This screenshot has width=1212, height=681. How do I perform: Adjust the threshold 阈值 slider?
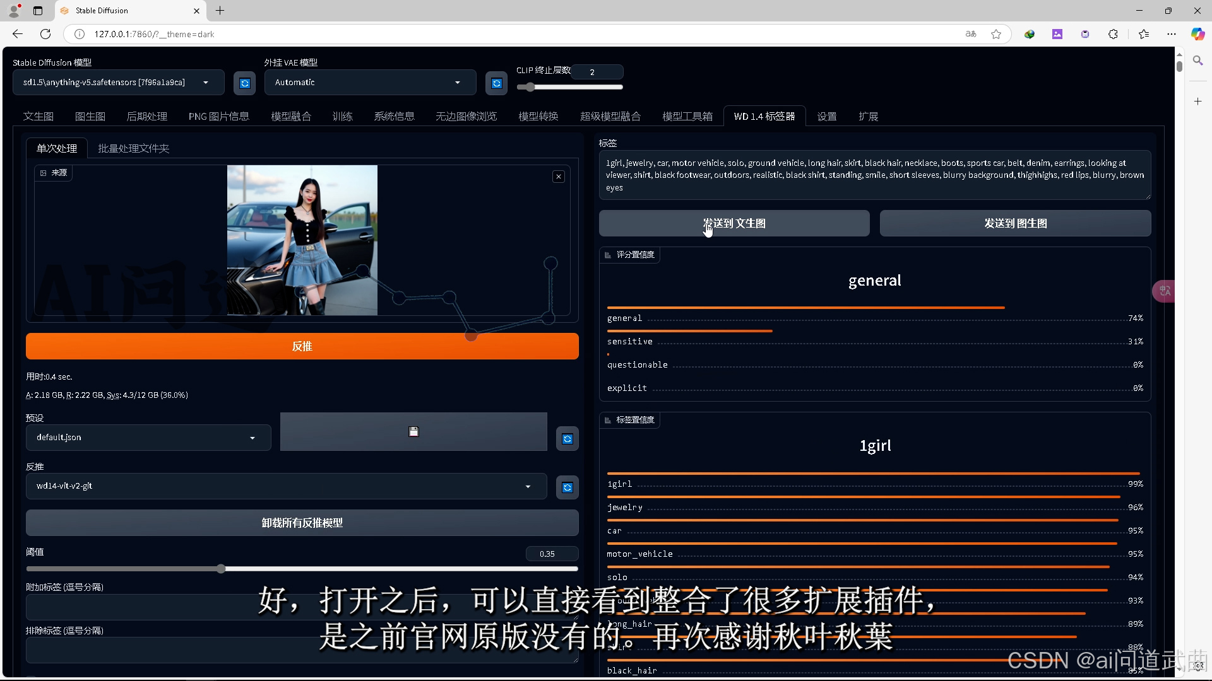click(221, 569)
